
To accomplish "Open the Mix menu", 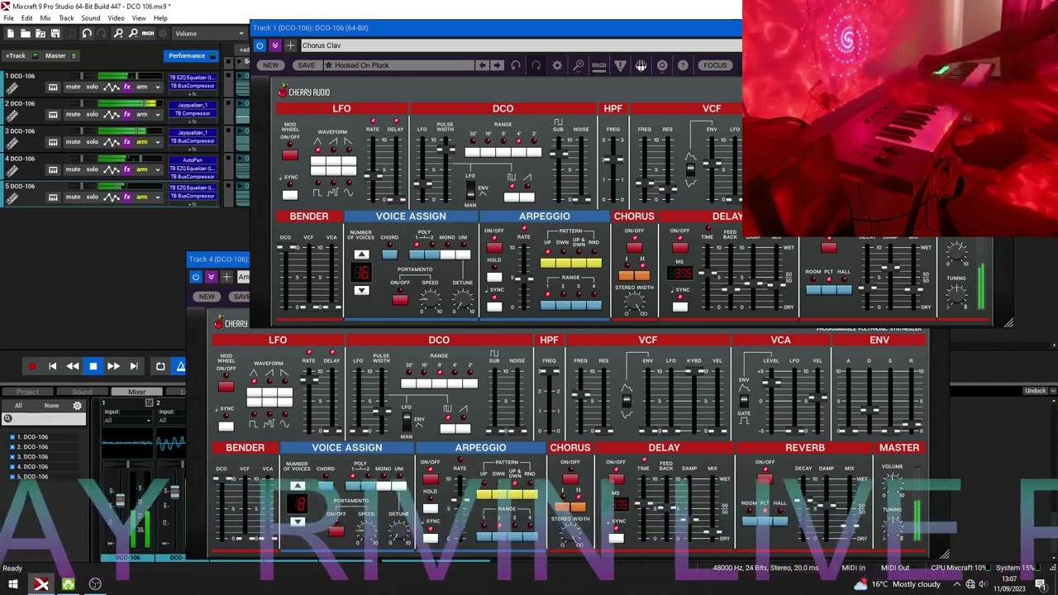I will 45,18.
